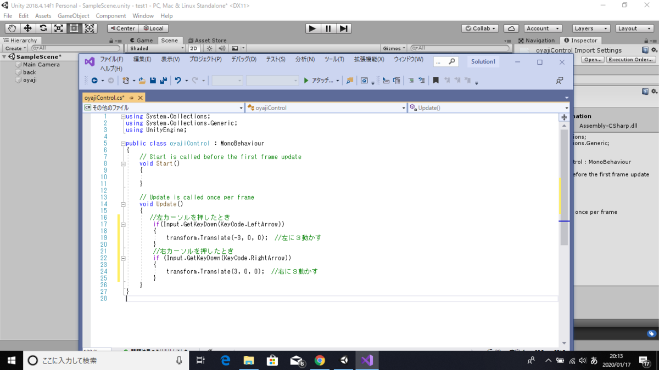Open the Hierarchy Create dropdown
The width and height of the screenshot is (659, 370).
[16, 48]
